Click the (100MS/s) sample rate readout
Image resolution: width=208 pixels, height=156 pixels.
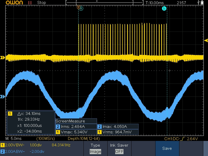(x=46, y=139)
